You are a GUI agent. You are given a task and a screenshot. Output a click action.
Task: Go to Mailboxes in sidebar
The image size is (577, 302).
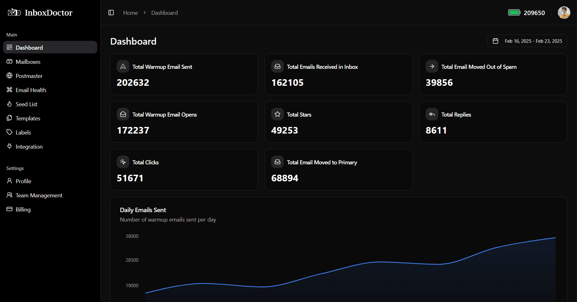tap(50, 62)
